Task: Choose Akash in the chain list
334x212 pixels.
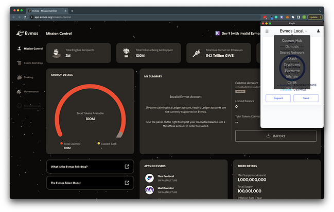Action: click(292, 58)
